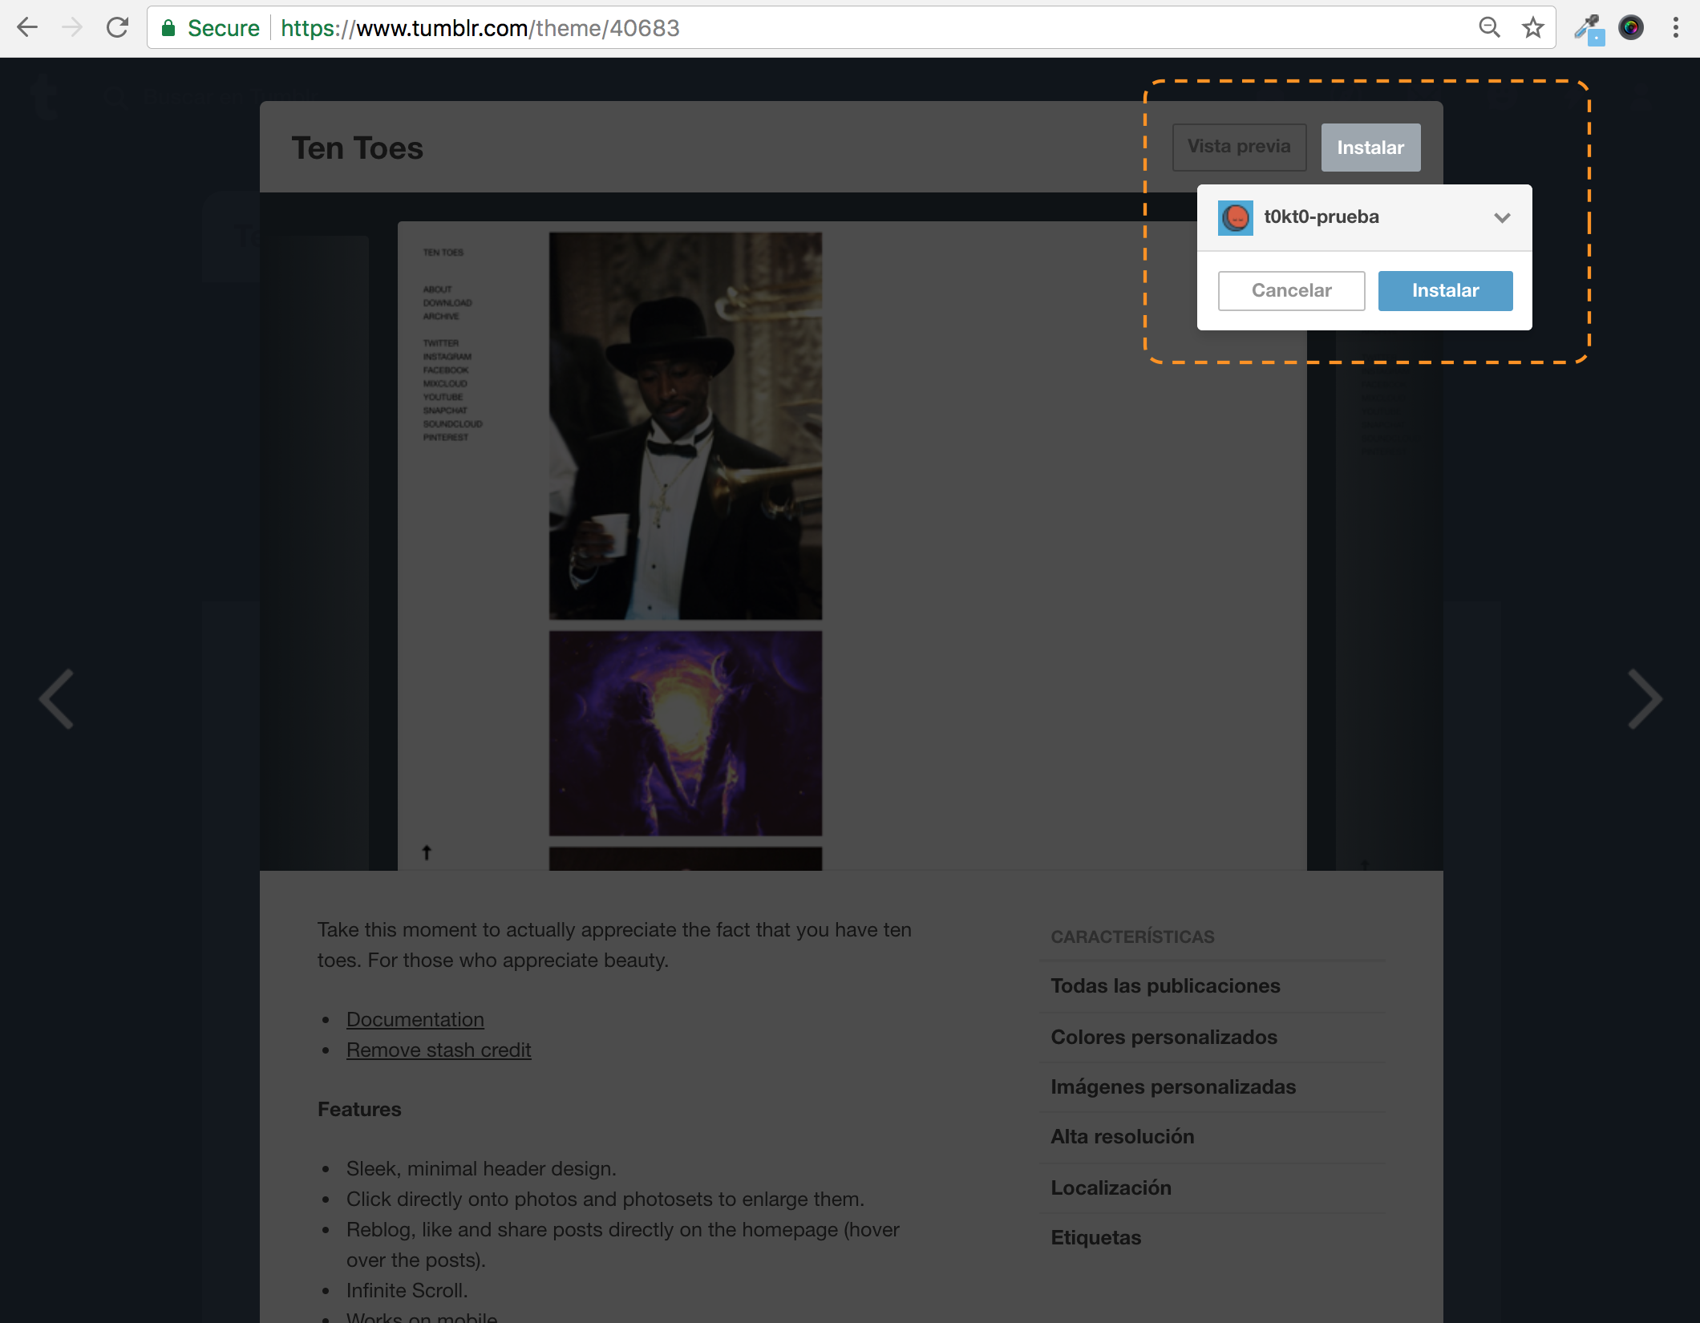The width and height of the screenshot is (1700, 1323).
Task: Click 'Infinite Scroll.' feature bullet text
Action: [x=407, y=1290]
